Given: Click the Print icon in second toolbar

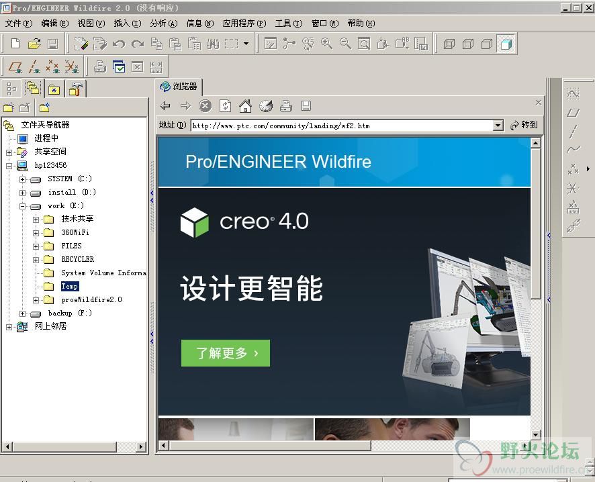Looking at the screenshot, I should coord(100,66).
